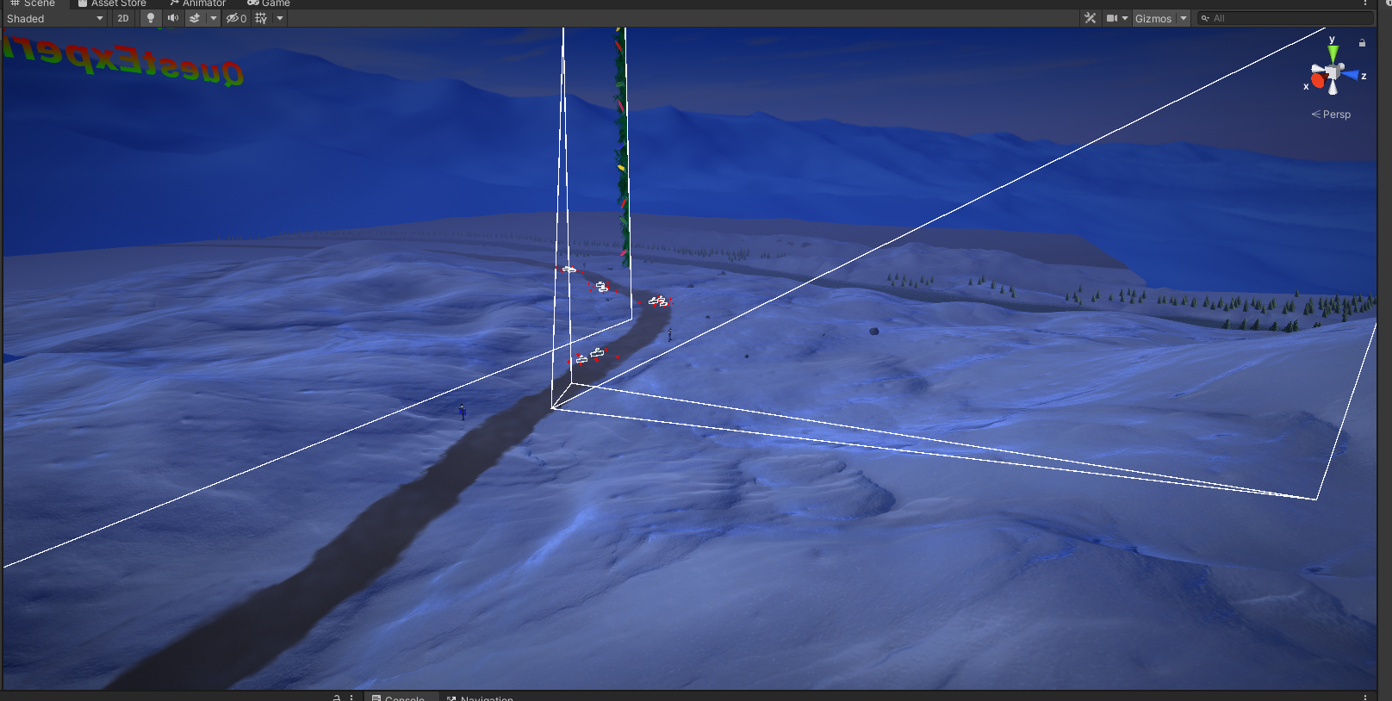This screenshot has height=701, width=1392.
Task: Open the Asset Store tab
Action: [x=111, y=3]
